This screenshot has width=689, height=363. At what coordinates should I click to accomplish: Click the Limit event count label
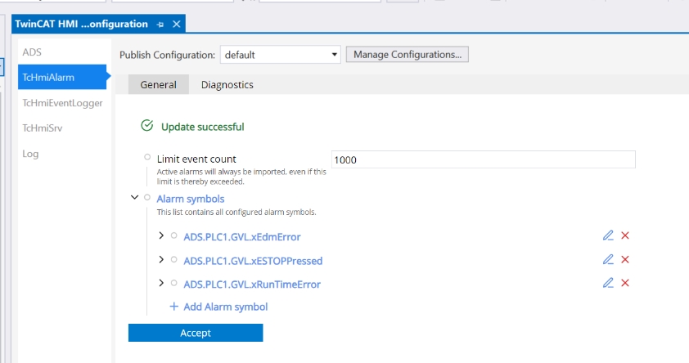(196, 159)
